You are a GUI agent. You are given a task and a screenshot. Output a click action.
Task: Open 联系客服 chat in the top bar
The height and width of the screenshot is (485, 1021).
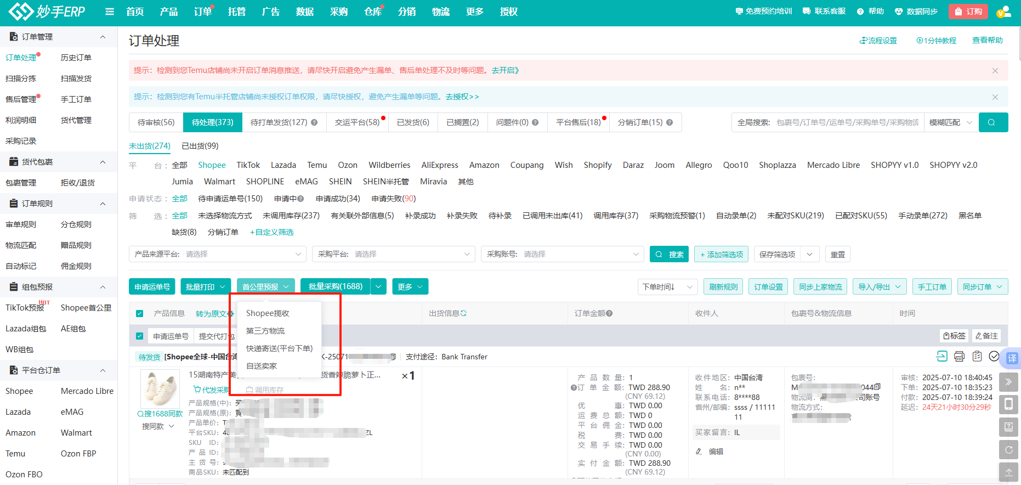click(x=824, y=12)
